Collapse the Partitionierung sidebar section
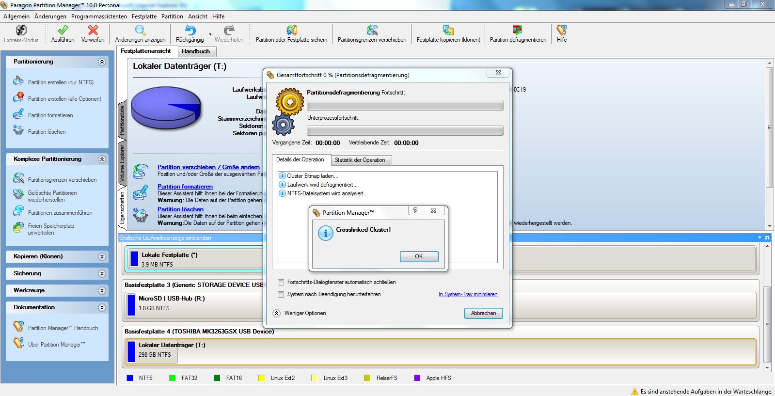Screen dimensions: 775x396 pos(102,62)
